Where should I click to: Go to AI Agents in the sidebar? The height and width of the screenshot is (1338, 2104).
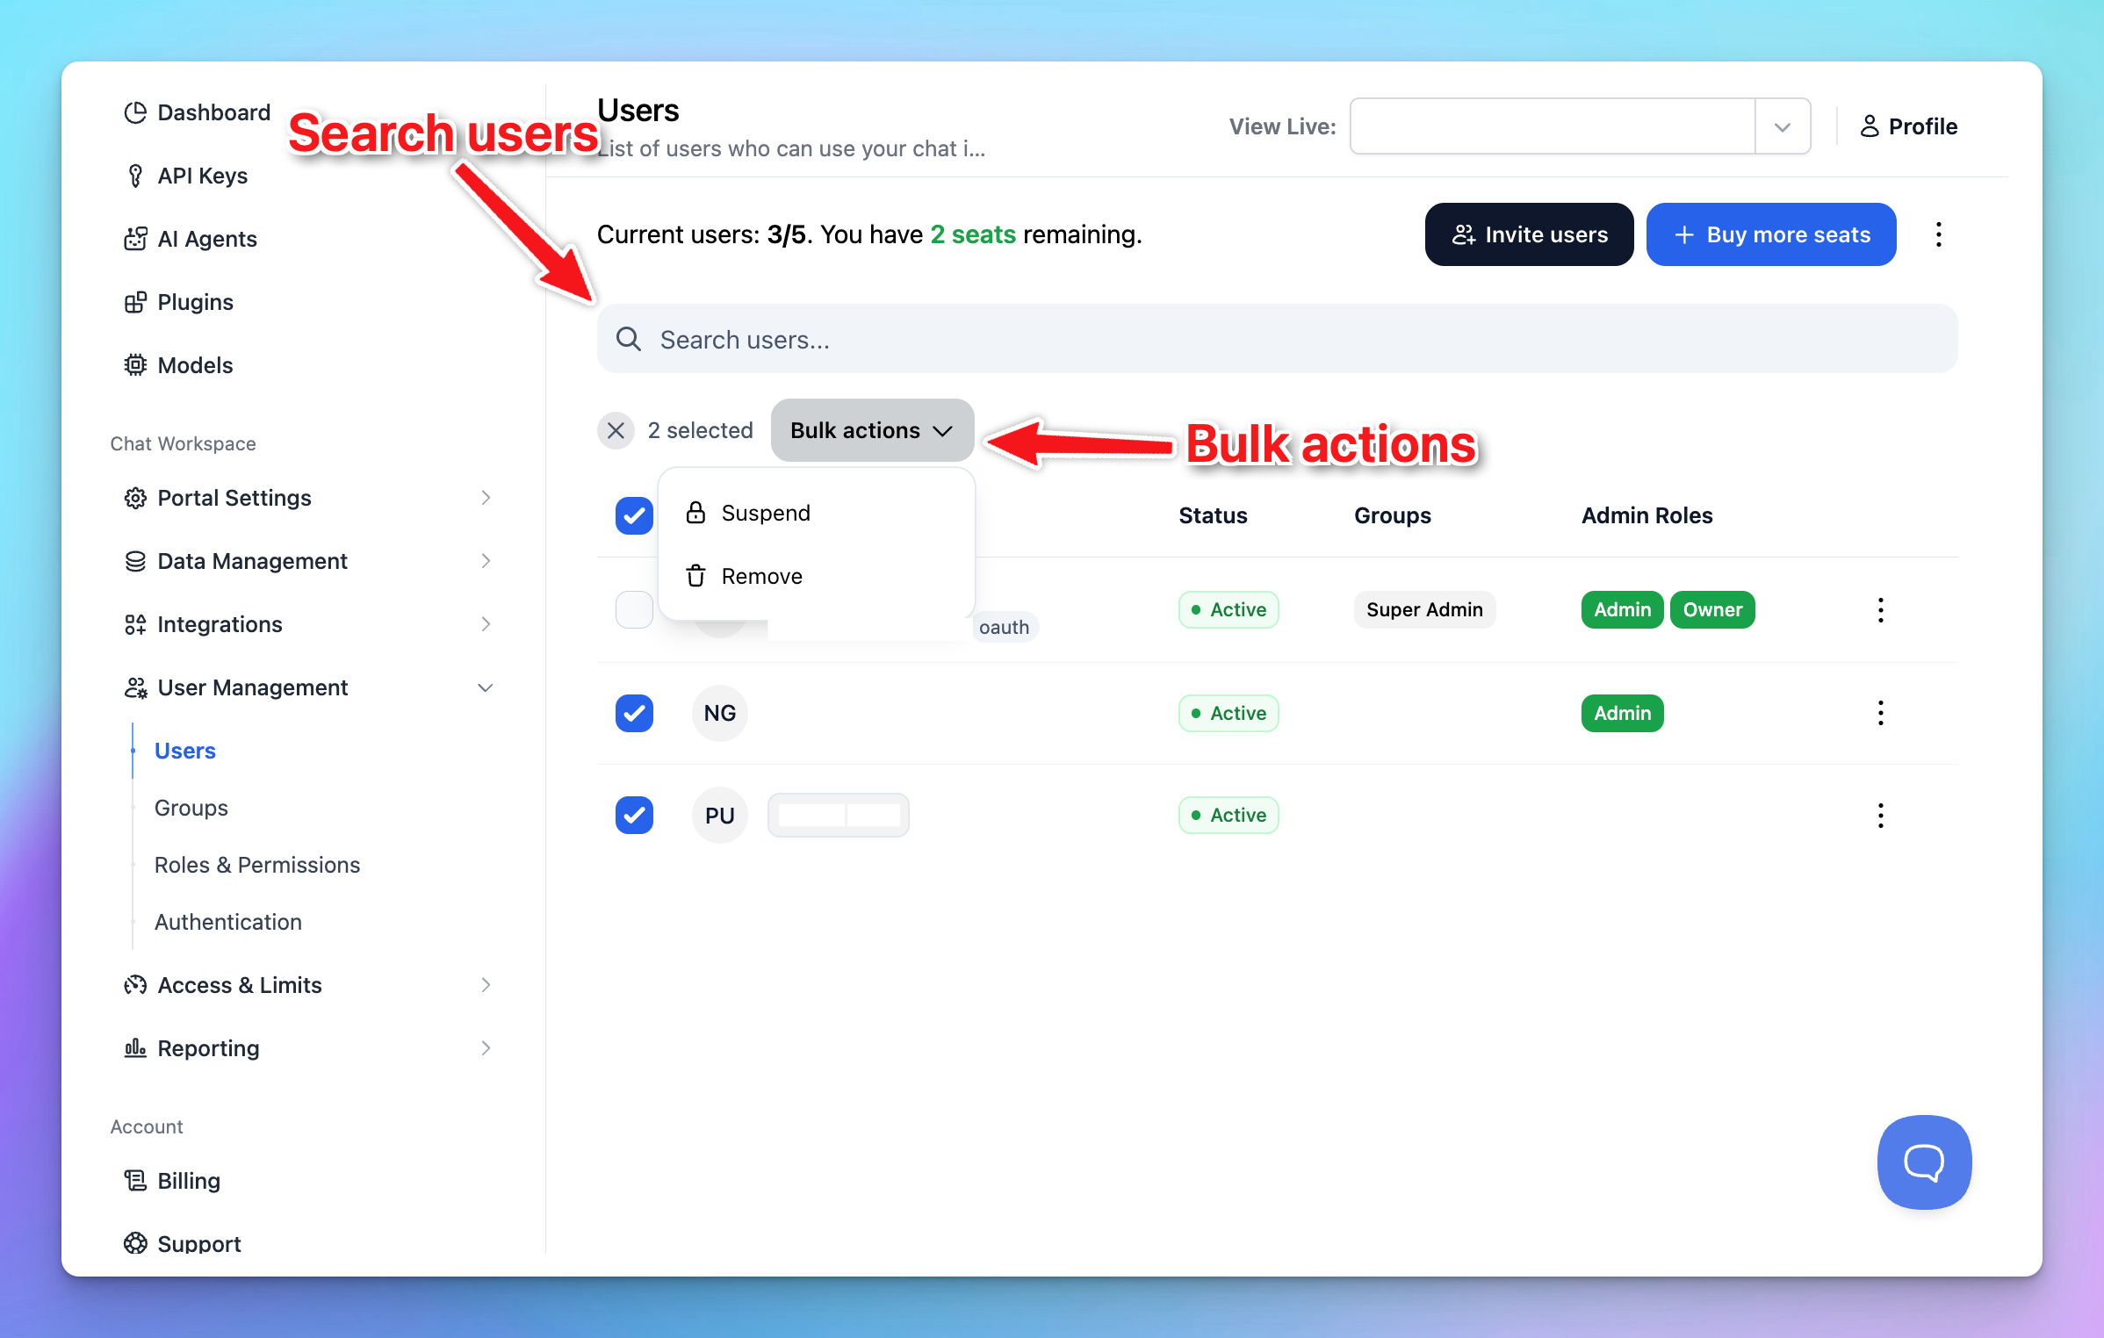tap(206, 239)
